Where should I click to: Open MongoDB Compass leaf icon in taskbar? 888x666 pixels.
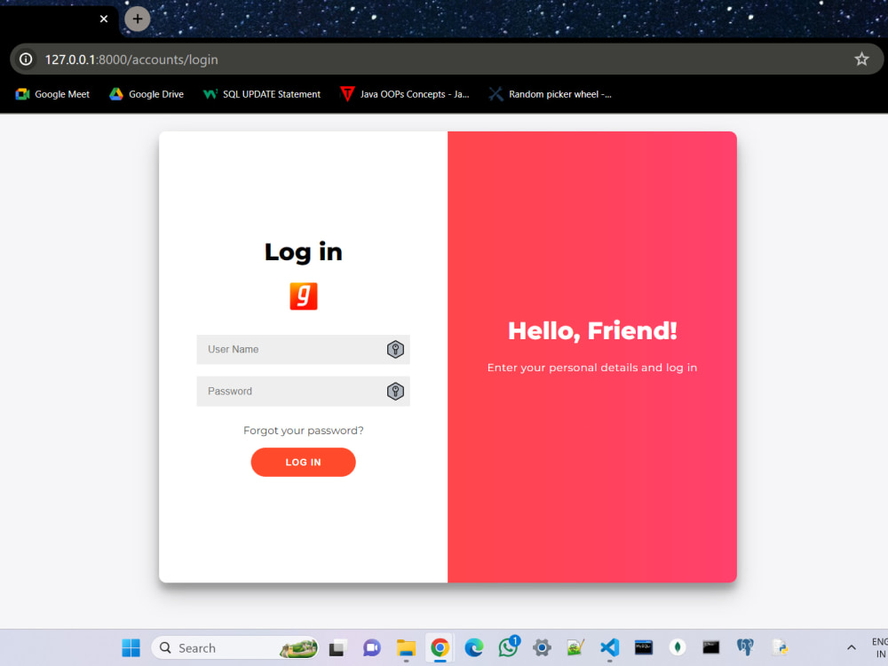point(678,647)
